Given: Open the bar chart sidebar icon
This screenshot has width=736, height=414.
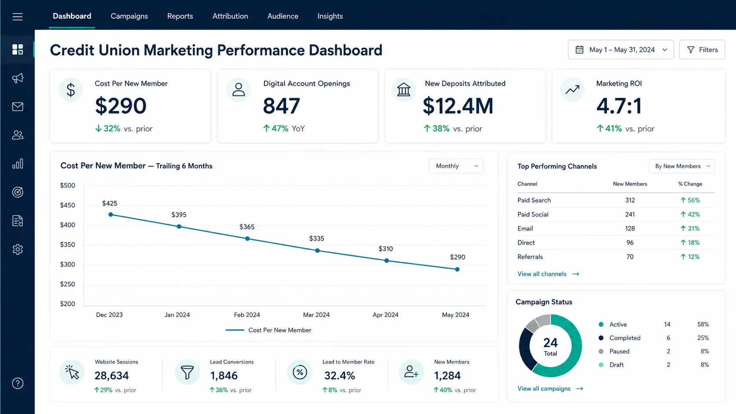Looking at the screenshot, I should [x=18, y=164].
